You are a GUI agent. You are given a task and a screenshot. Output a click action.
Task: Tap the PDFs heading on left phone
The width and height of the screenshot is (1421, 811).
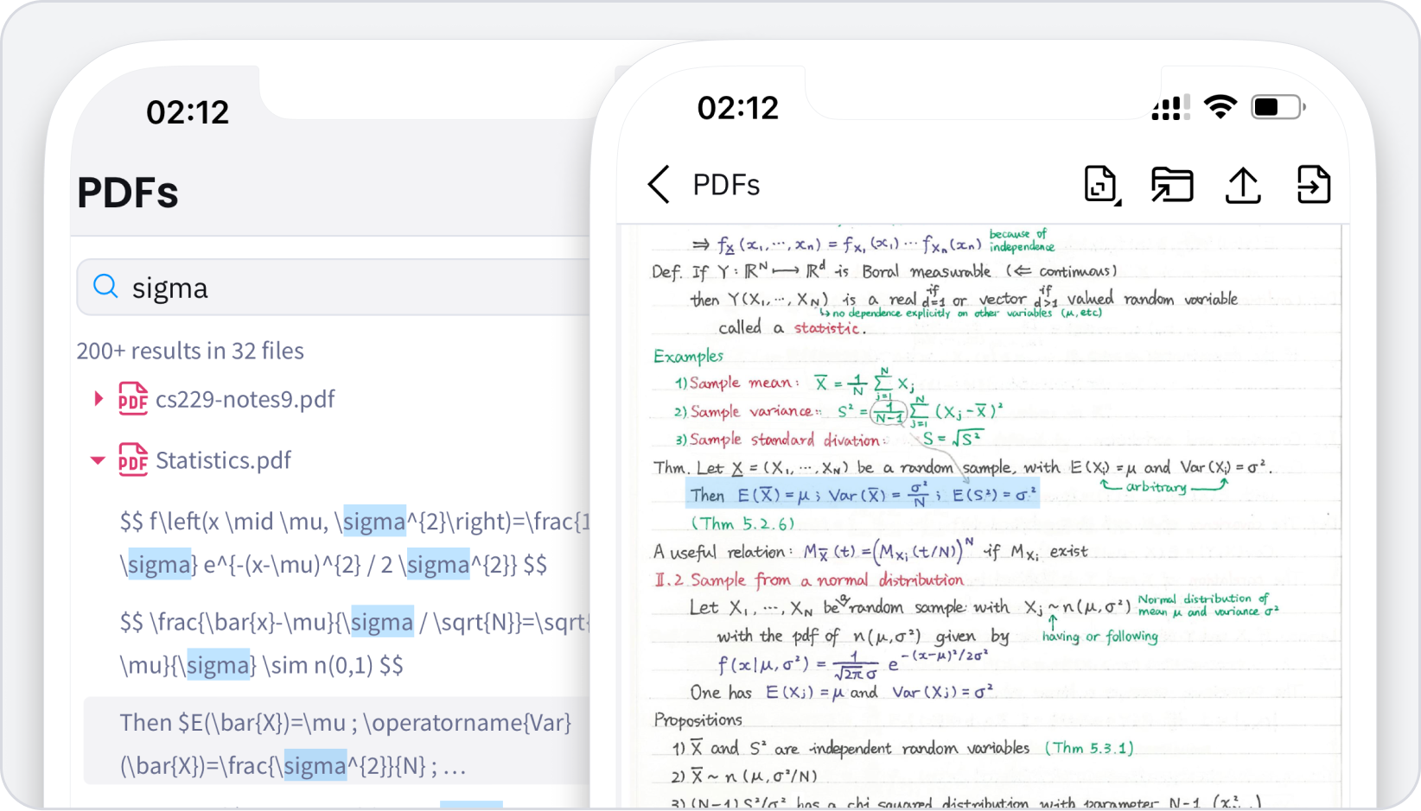click(x=128, y=192)
